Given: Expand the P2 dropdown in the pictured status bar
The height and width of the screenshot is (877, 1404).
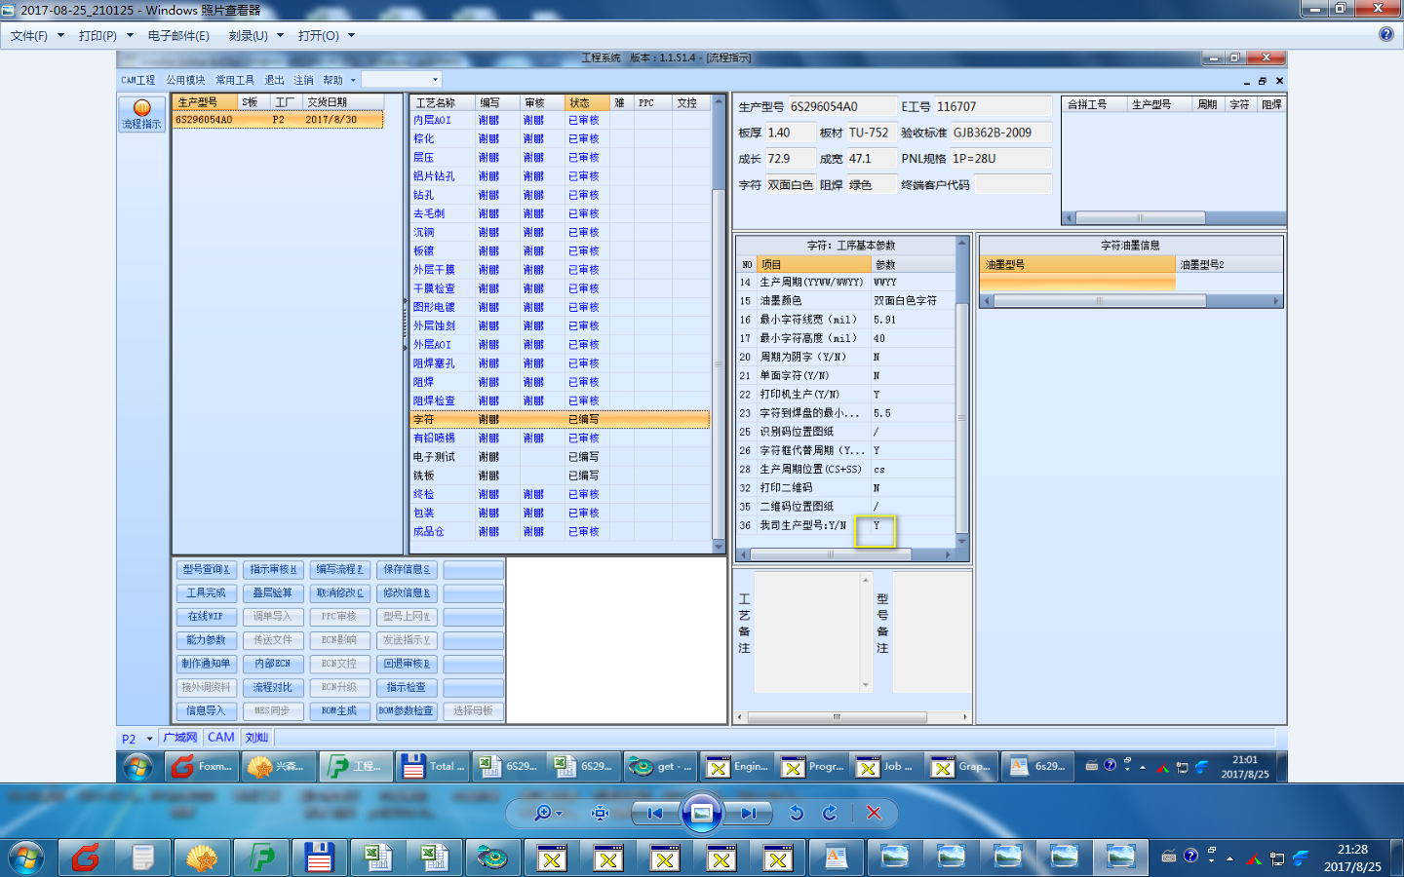Looking at the screenshot, I should (149, 739).
